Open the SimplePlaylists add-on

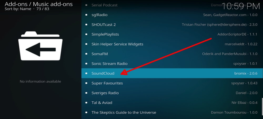point(171,34)
